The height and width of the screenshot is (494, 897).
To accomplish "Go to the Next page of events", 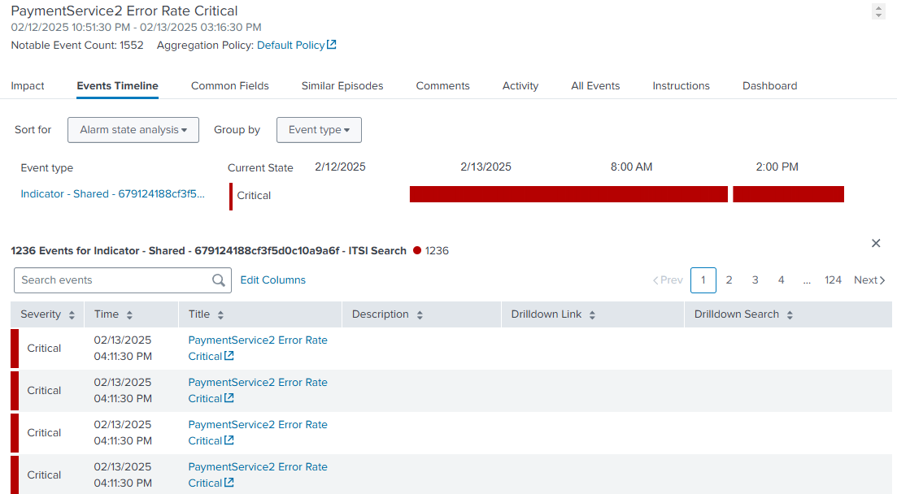I will pos(869,280).
